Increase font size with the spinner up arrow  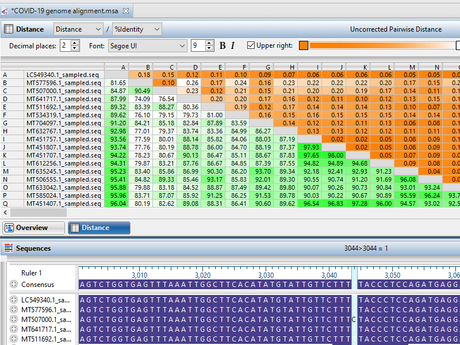pos(208,41)
